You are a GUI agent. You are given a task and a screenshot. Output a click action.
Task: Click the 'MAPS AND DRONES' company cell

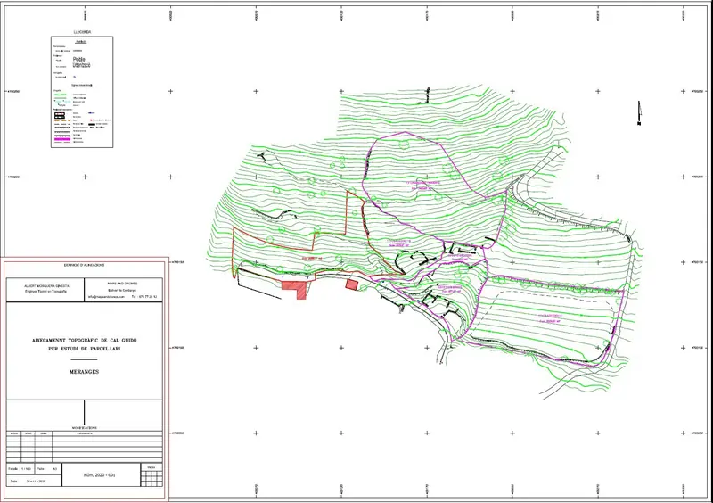coord(123,290)
